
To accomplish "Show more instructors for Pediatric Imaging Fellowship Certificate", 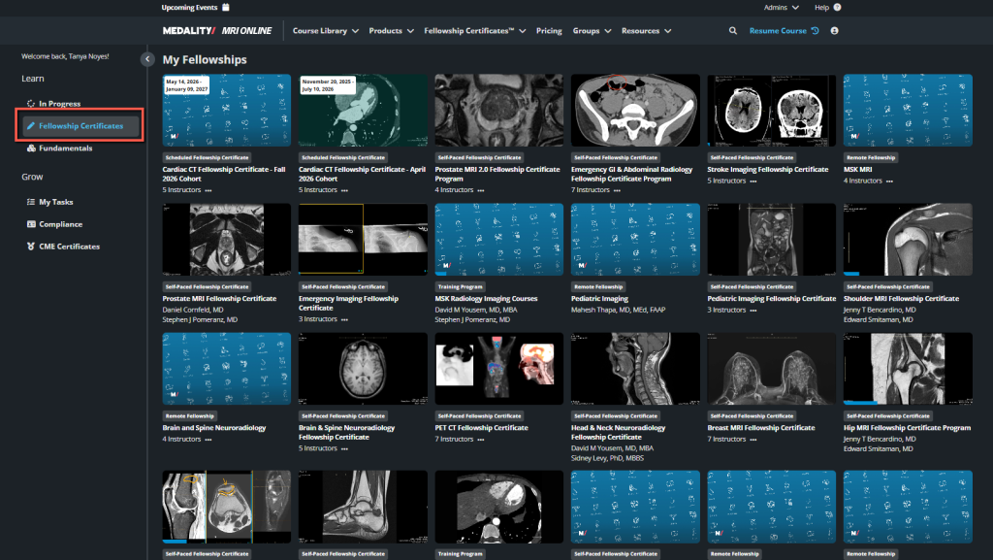I will click(753, 311).
